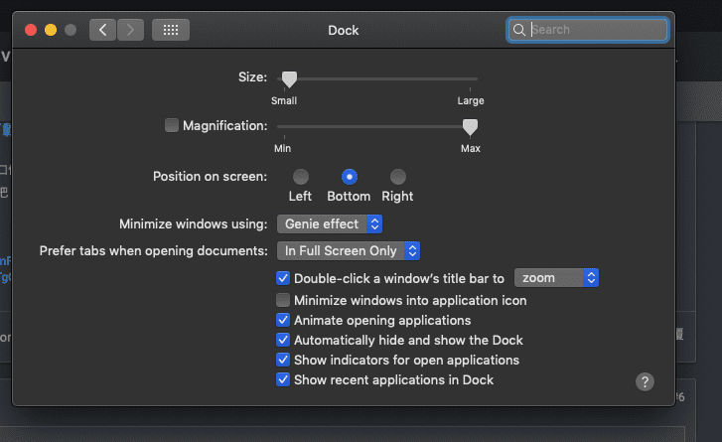Image resolution: width=722 pixels, height=442 pixels.
Task: Click the forward navigation arrow
Action: point(131,30)
